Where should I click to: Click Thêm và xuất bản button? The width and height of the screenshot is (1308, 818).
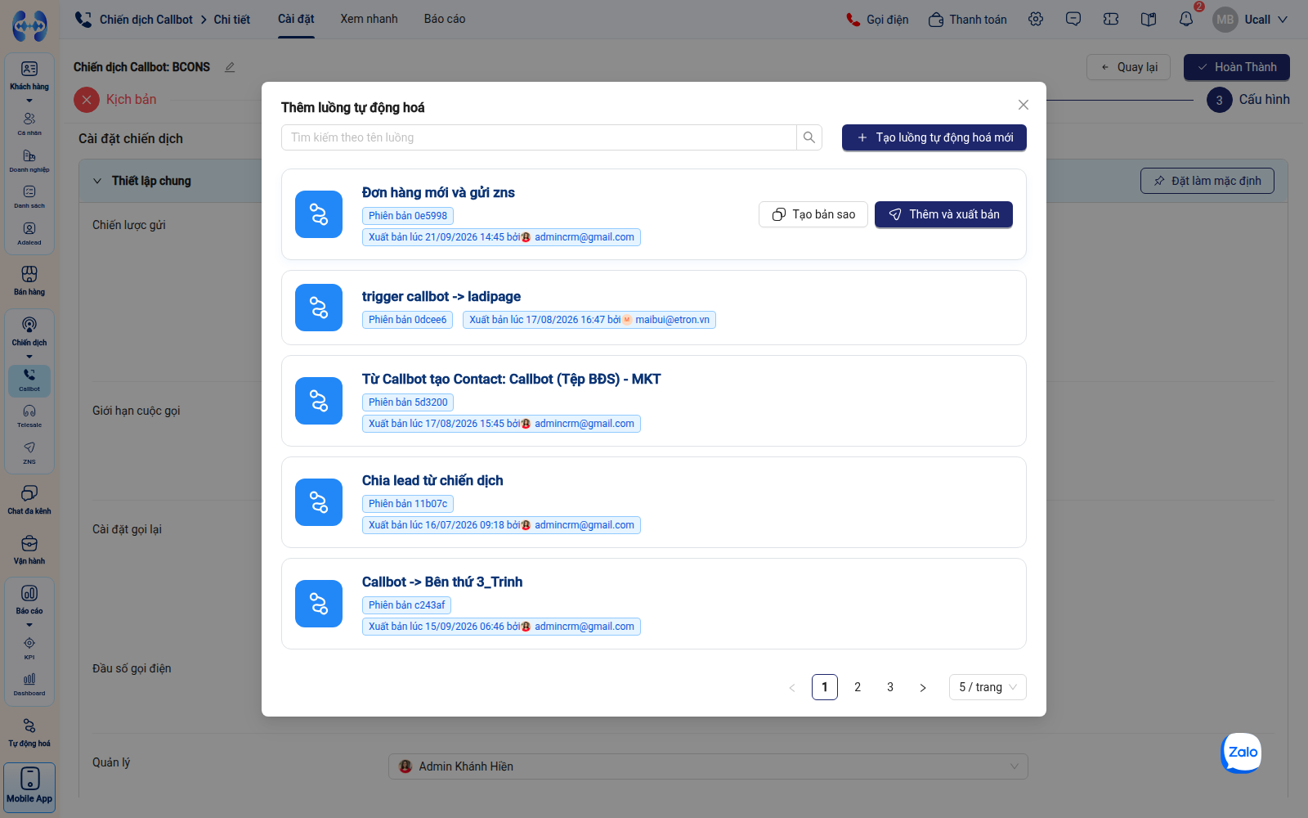(x=943, y=214)
